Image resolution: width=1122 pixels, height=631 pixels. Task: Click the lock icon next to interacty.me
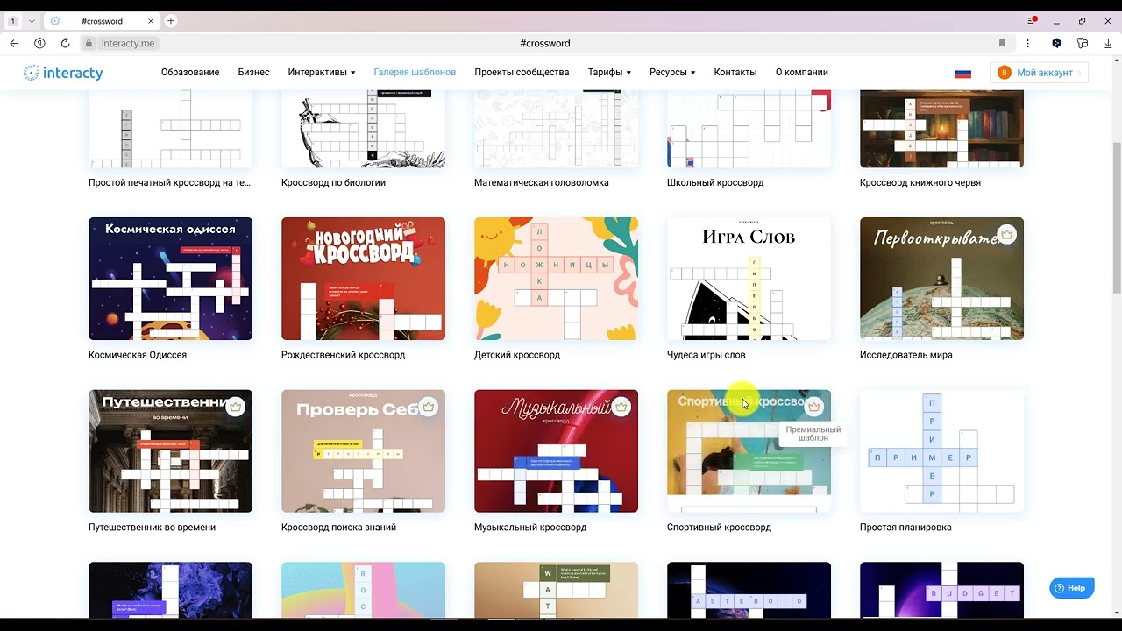pyautogui.click(x=89, y=43)
